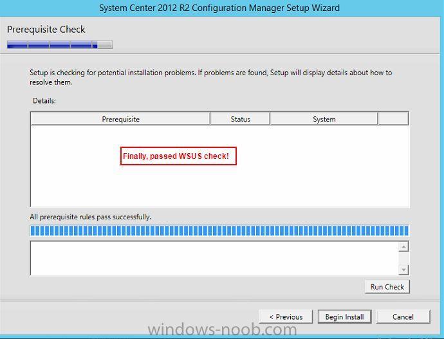Image resolution: width=444 pixels, height=339 pixels.
Task: Click the Setup Wizard title bar text
Action: click(x=219, y=8)
